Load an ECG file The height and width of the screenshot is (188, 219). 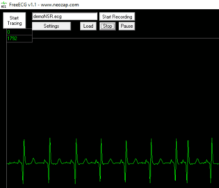pyautogui.click(x=88, y=26)
